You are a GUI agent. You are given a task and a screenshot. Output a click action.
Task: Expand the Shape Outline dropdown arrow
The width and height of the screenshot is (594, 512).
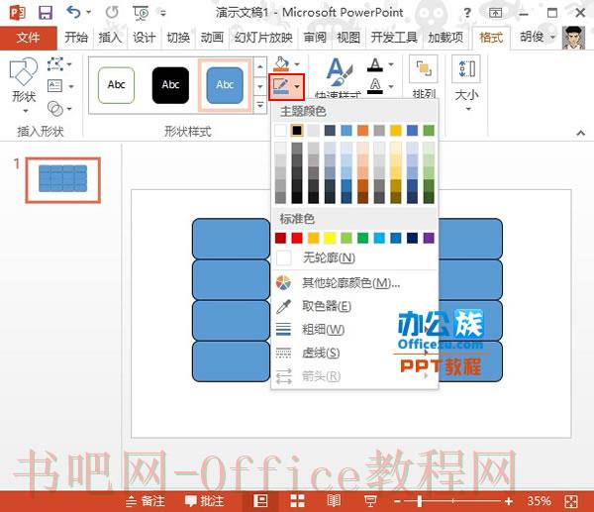[x=297, y=87]
